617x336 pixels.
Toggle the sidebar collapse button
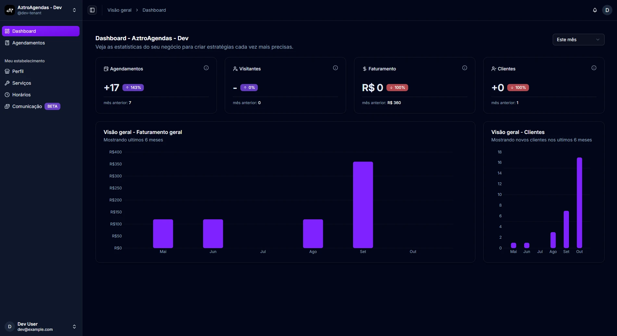(92, 10)
